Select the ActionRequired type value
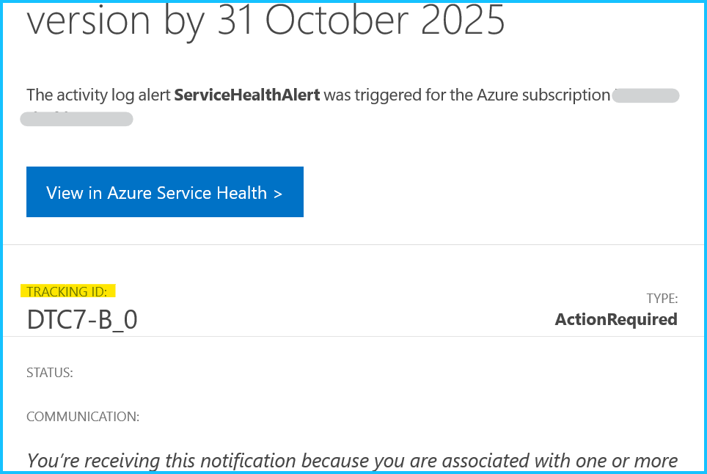 click(x=616, y=319)
